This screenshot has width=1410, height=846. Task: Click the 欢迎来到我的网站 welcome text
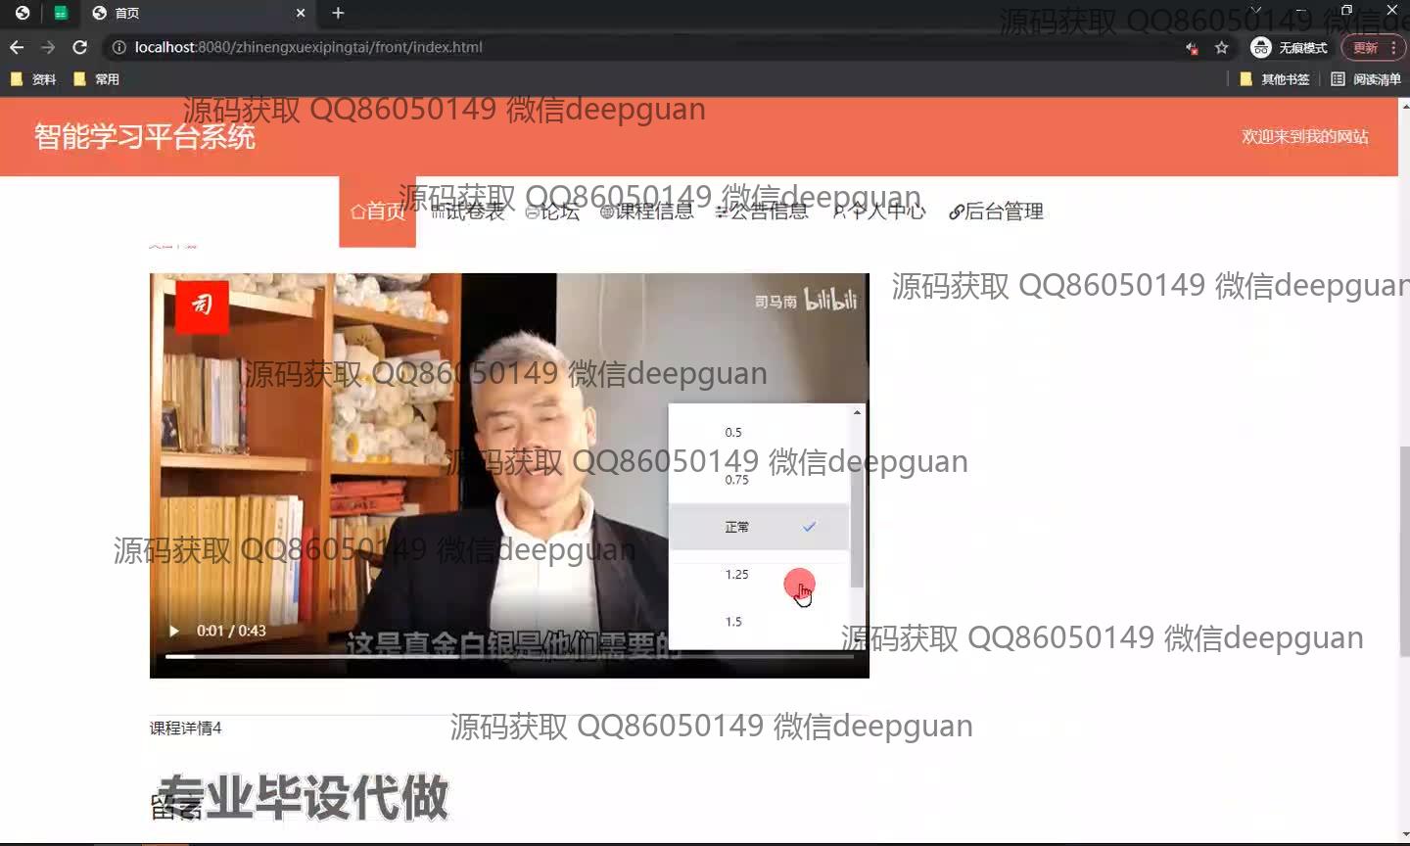[1305, 136]
